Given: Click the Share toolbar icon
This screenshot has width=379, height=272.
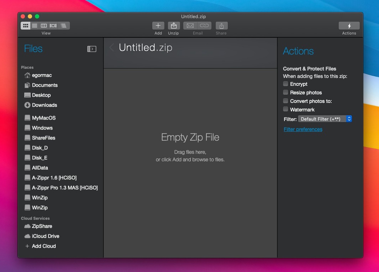Looking at the screenshot, I should pyautogui.click(x=221, y=26).
